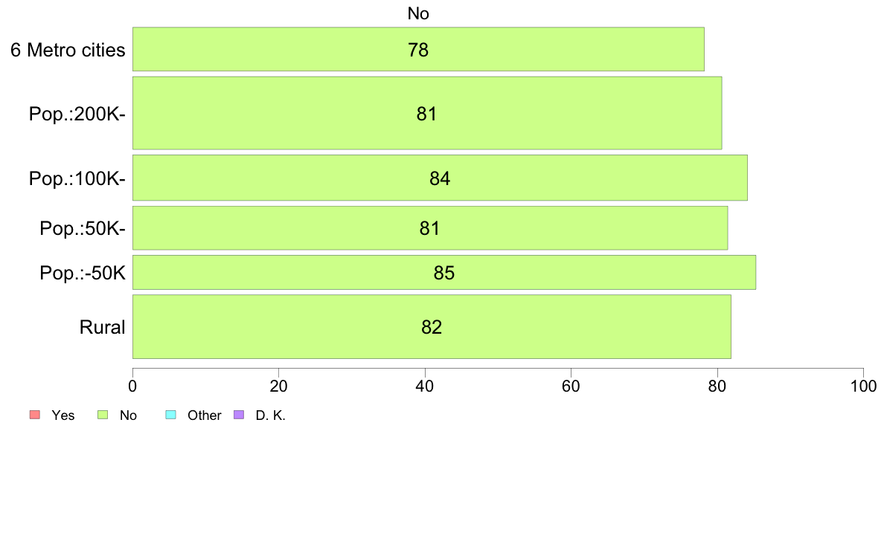Click the purple D. K. legend swatch
Viewport: 884px width, 547px height.
(239, 415)
